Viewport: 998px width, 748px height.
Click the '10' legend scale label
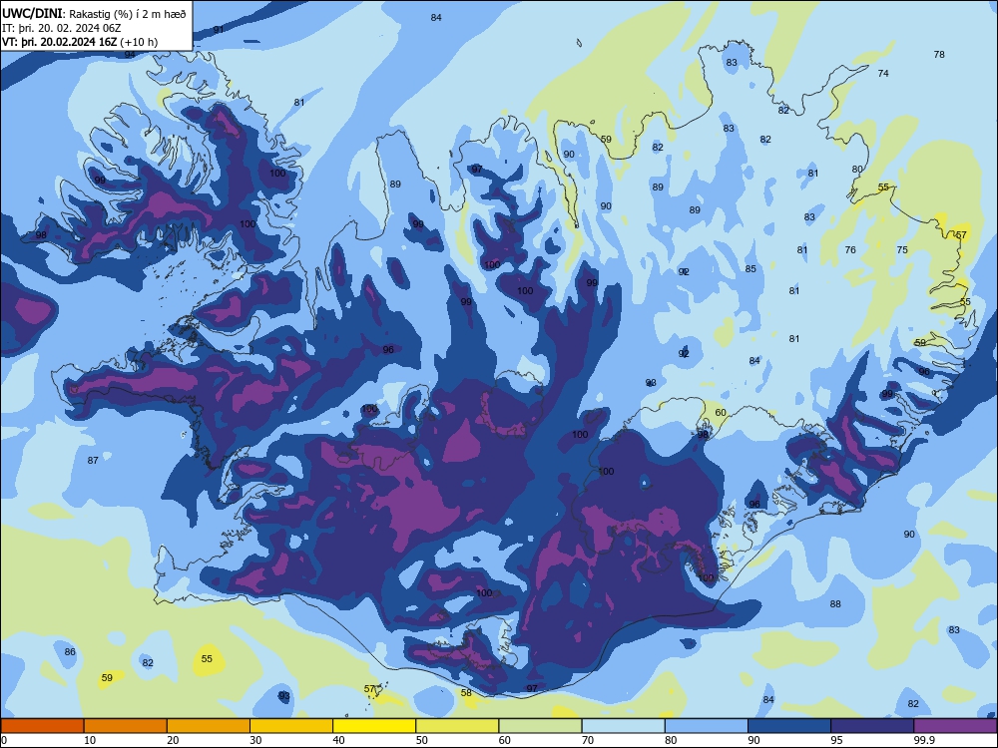coord(90,740)
